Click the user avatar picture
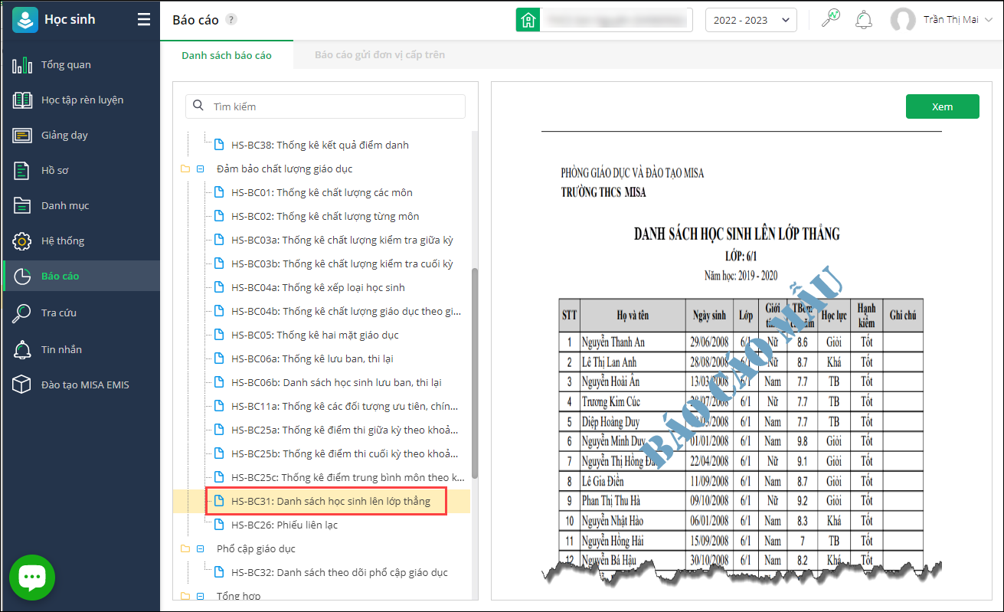1004x612 pixels. 903,20
